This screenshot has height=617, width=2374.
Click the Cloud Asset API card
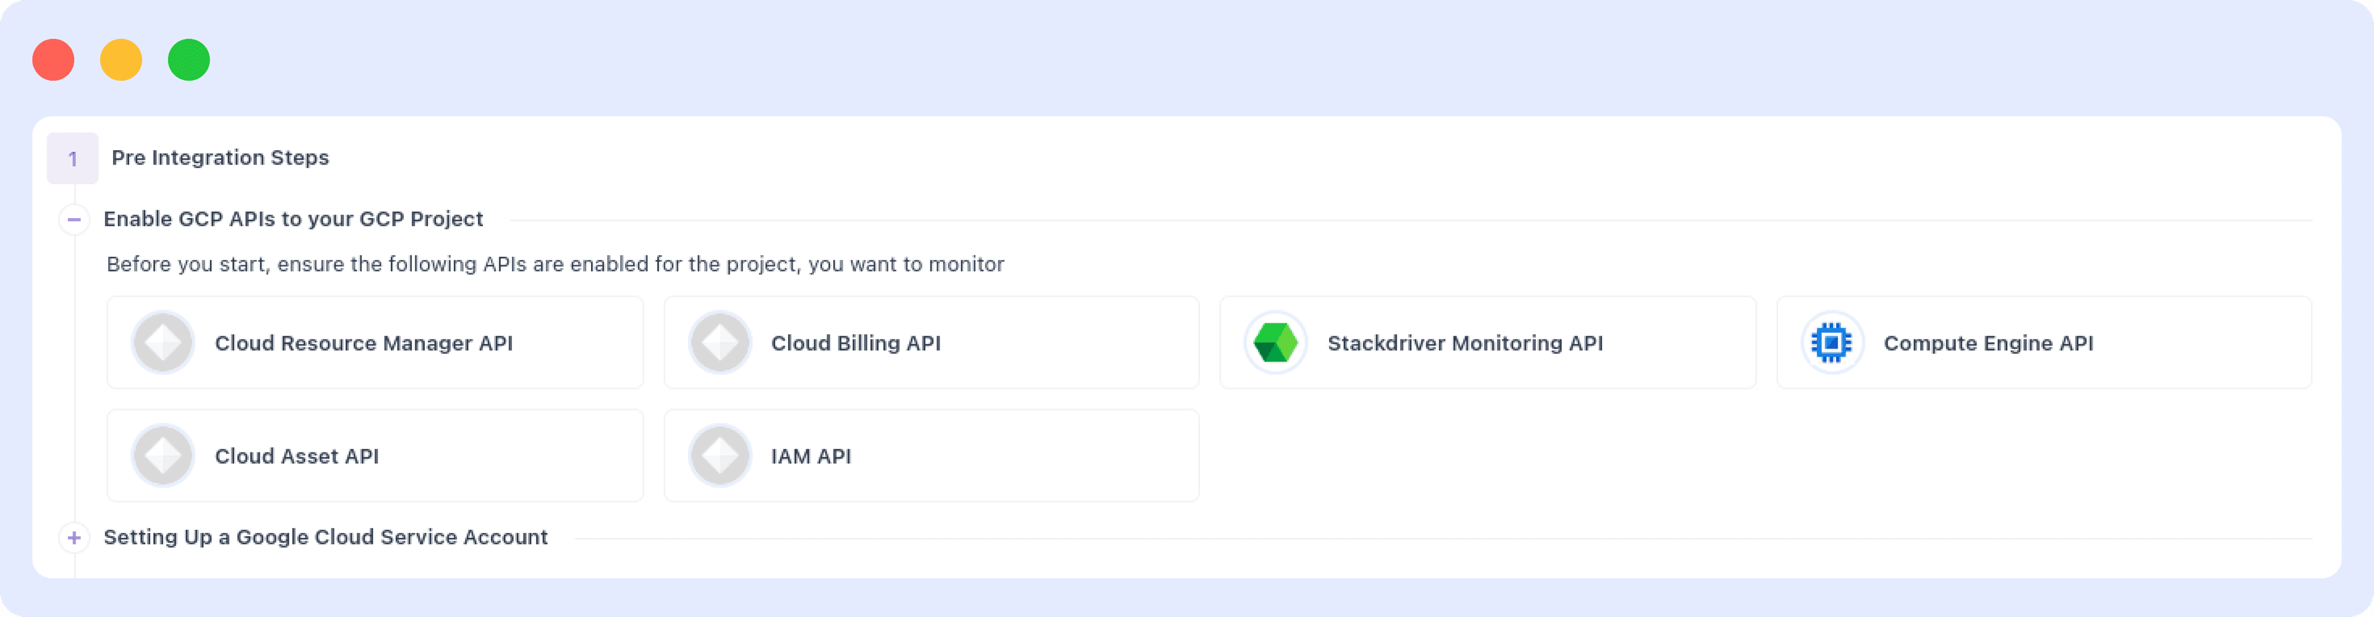[x=374, y=454]
